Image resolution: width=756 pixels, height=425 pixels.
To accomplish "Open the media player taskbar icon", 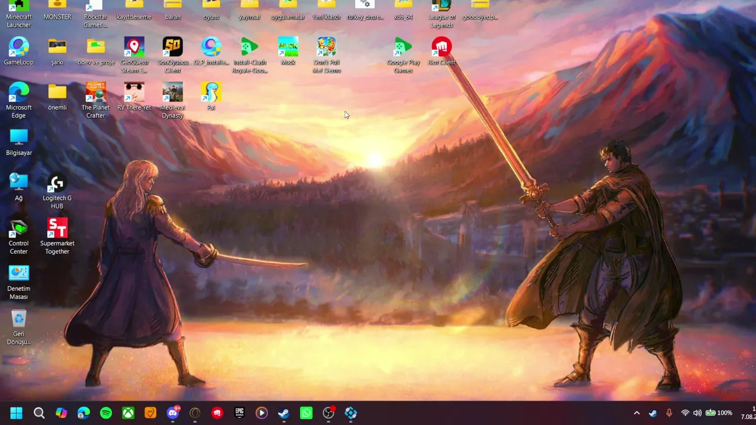I will click(262, 413).
